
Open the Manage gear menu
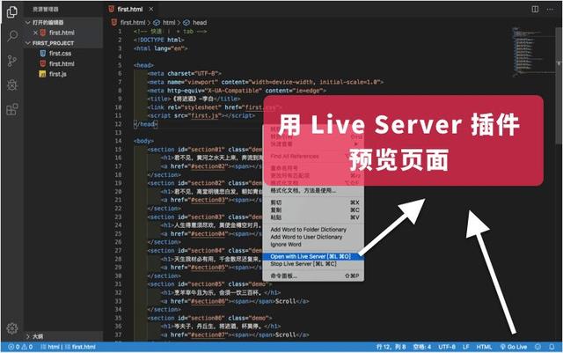[x=11, y=328]
